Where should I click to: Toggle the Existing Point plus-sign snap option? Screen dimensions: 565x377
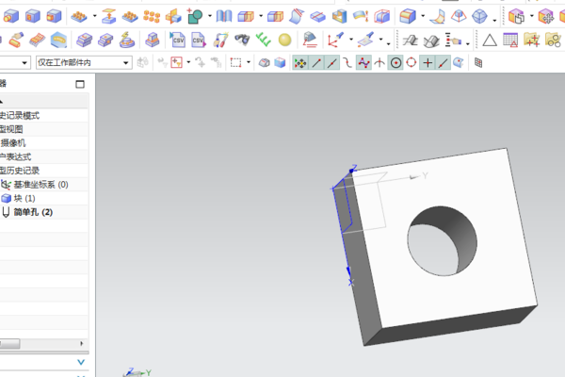click(428, 63)
